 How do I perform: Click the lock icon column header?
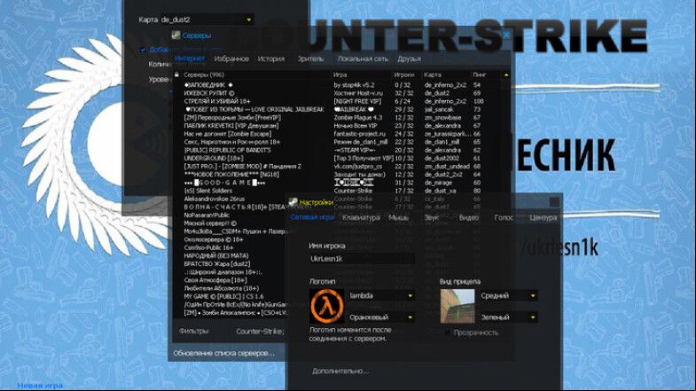(x=176, y=74)
